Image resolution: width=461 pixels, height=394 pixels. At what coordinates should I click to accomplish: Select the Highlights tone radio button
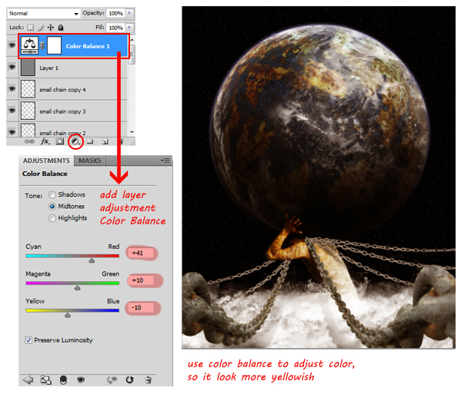(x=52, y=218)
